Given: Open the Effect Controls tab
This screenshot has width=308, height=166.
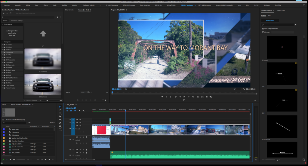Looking at the screenshot, I should click(x=69, y=10).
